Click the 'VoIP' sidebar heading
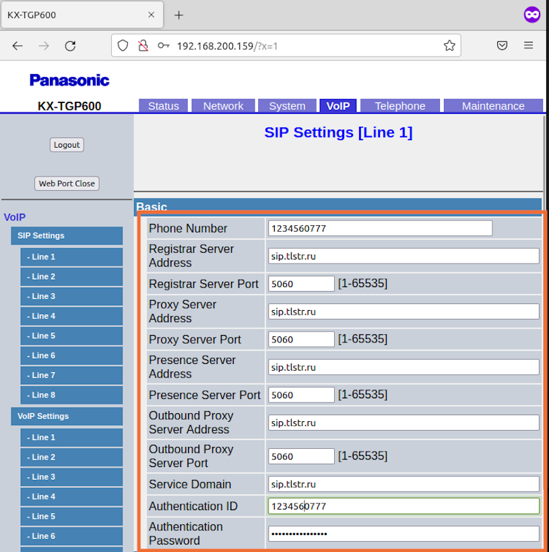549x552 pixels. [15, 217]
